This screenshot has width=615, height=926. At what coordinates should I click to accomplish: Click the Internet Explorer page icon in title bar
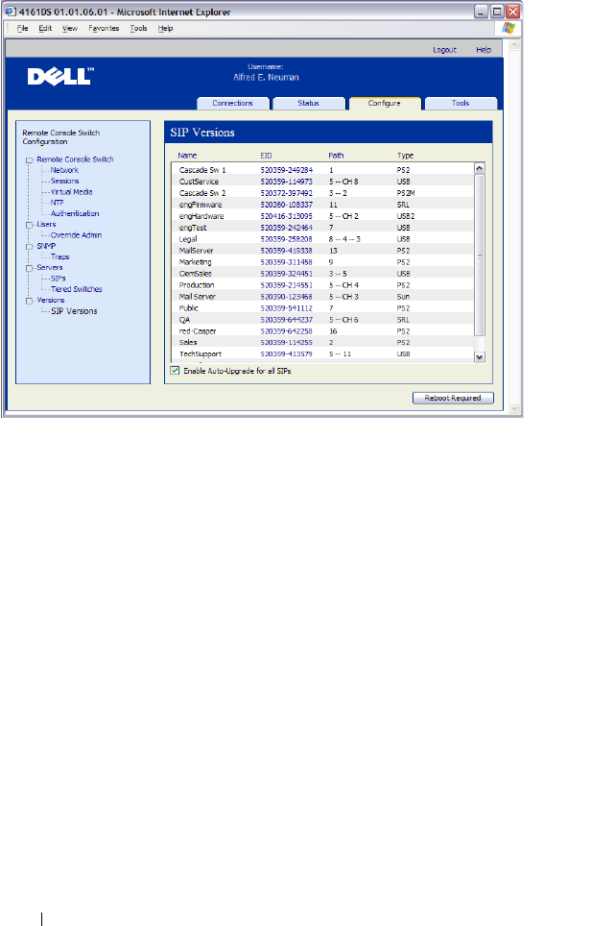[11, 12]
